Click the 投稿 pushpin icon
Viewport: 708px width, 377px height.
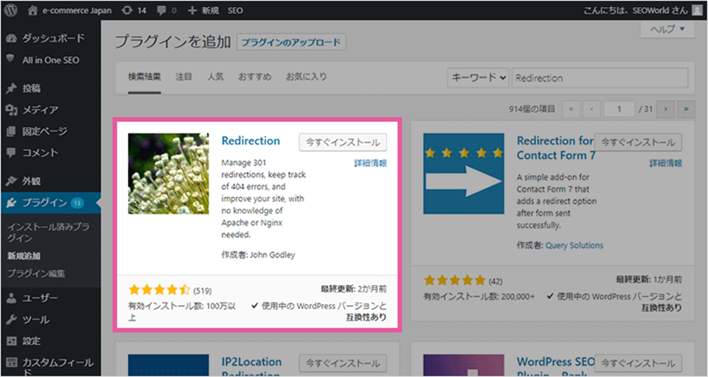[11, 88]
